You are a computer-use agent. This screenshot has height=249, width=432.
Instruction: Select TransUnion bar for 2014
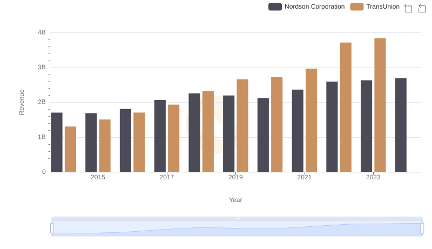tap(70, 149)
